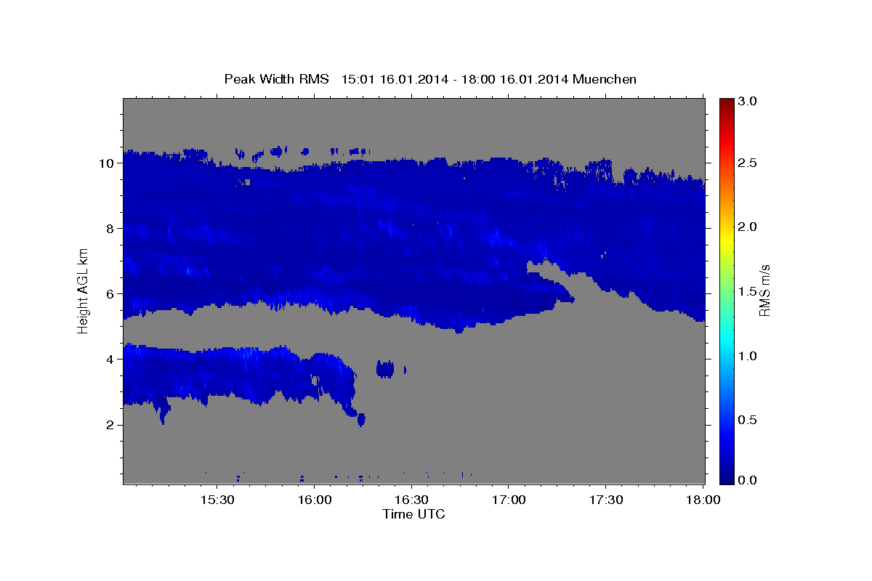Click the '17:00' time axis label
This screenshot has height=581, width=872.
click(x=509, y=500)
